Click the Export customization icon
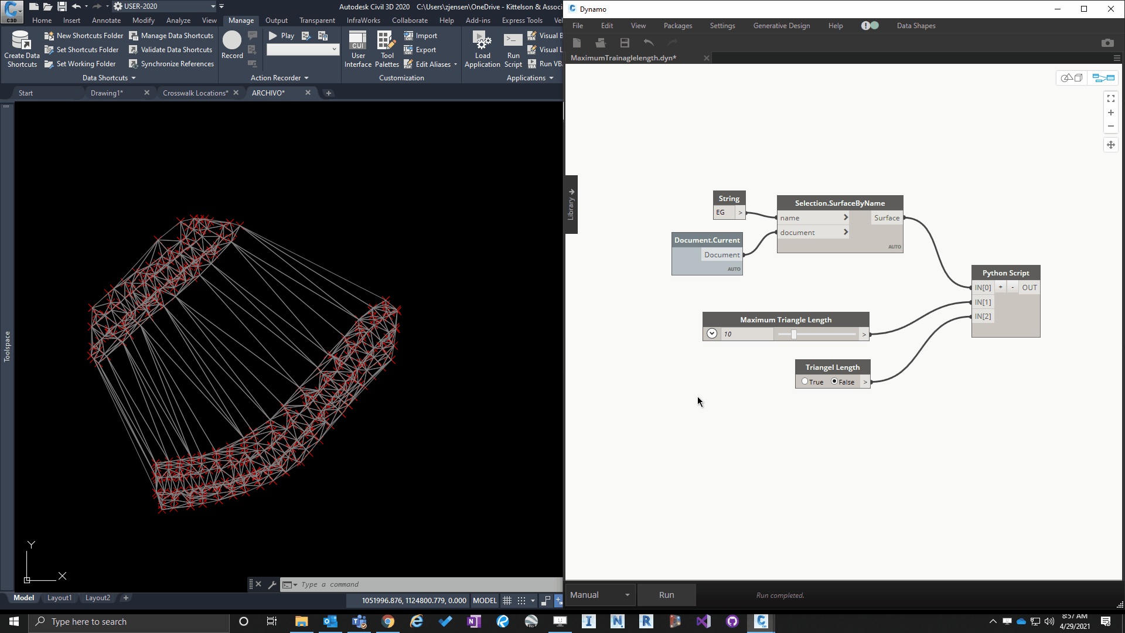1125x633 pixels. (408, 50)
